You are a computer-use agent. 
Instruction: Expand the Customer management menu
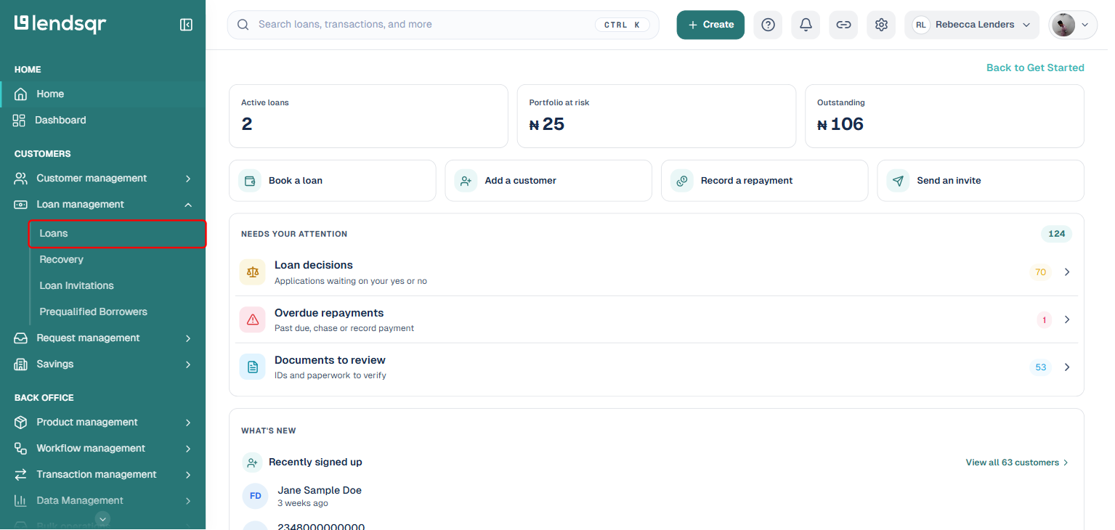(x=103, y=179)
